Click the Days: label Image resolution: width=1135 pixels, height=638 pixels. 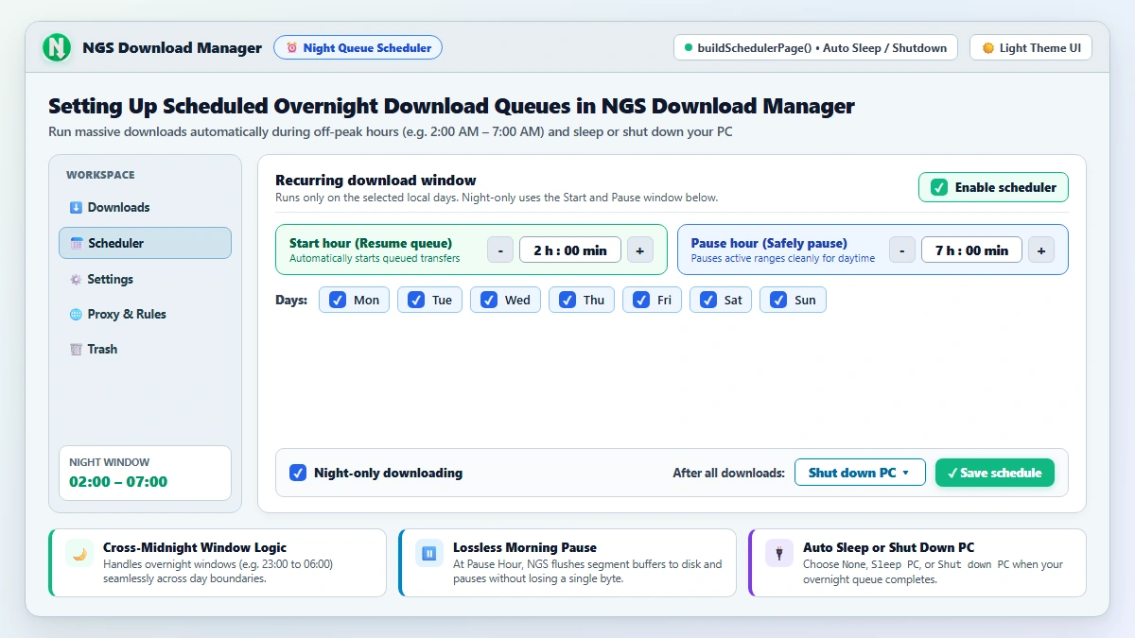(x=291, y=300)
